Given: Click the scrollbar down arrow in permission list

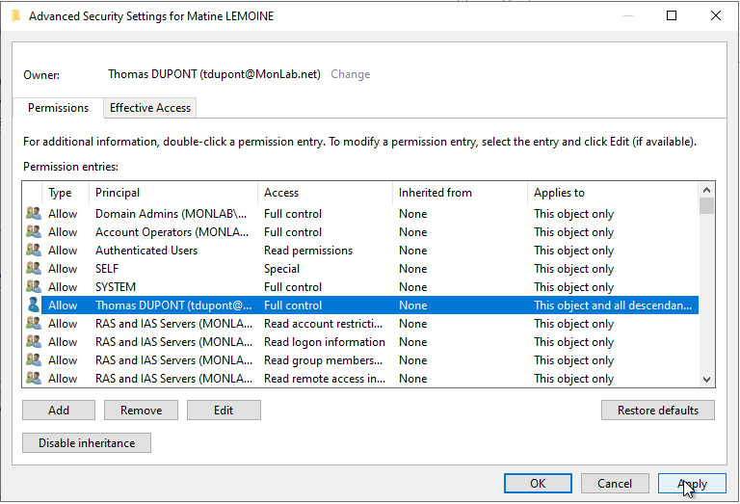Looking at the screenshot, I should tap(706, 379).
